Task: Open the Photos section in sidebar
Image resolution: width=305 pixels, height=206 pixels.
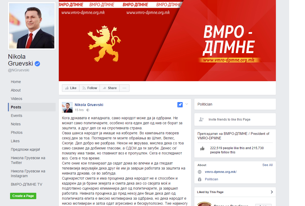Action: coord(17,132)
